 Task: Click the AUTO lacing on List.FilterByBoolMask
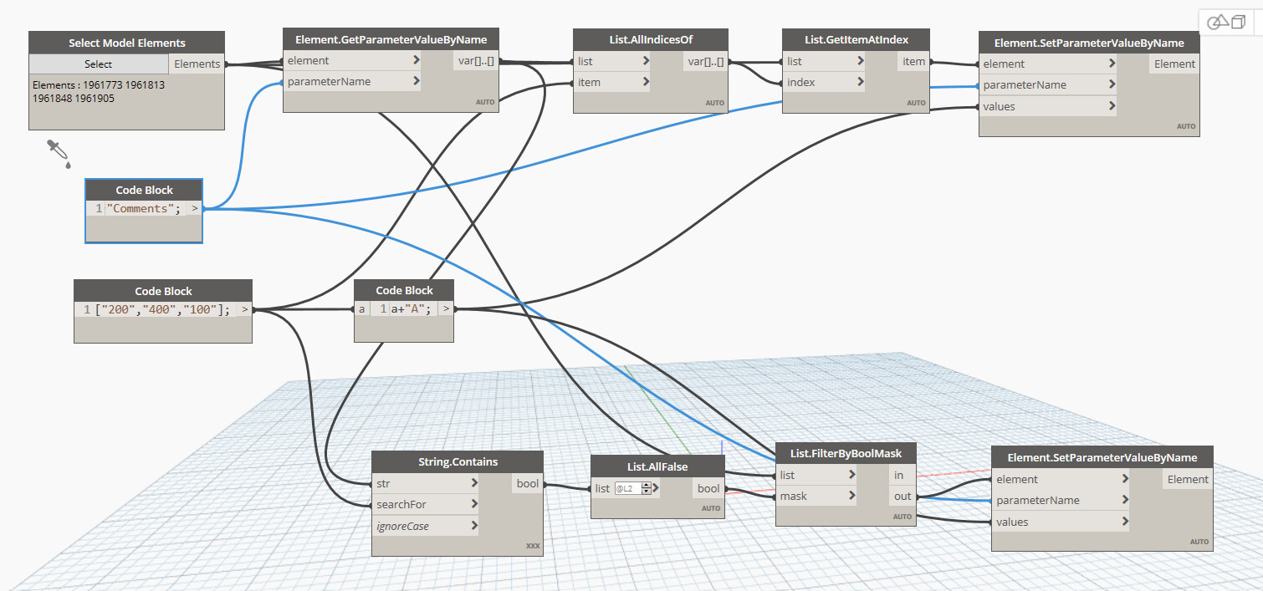903,517
